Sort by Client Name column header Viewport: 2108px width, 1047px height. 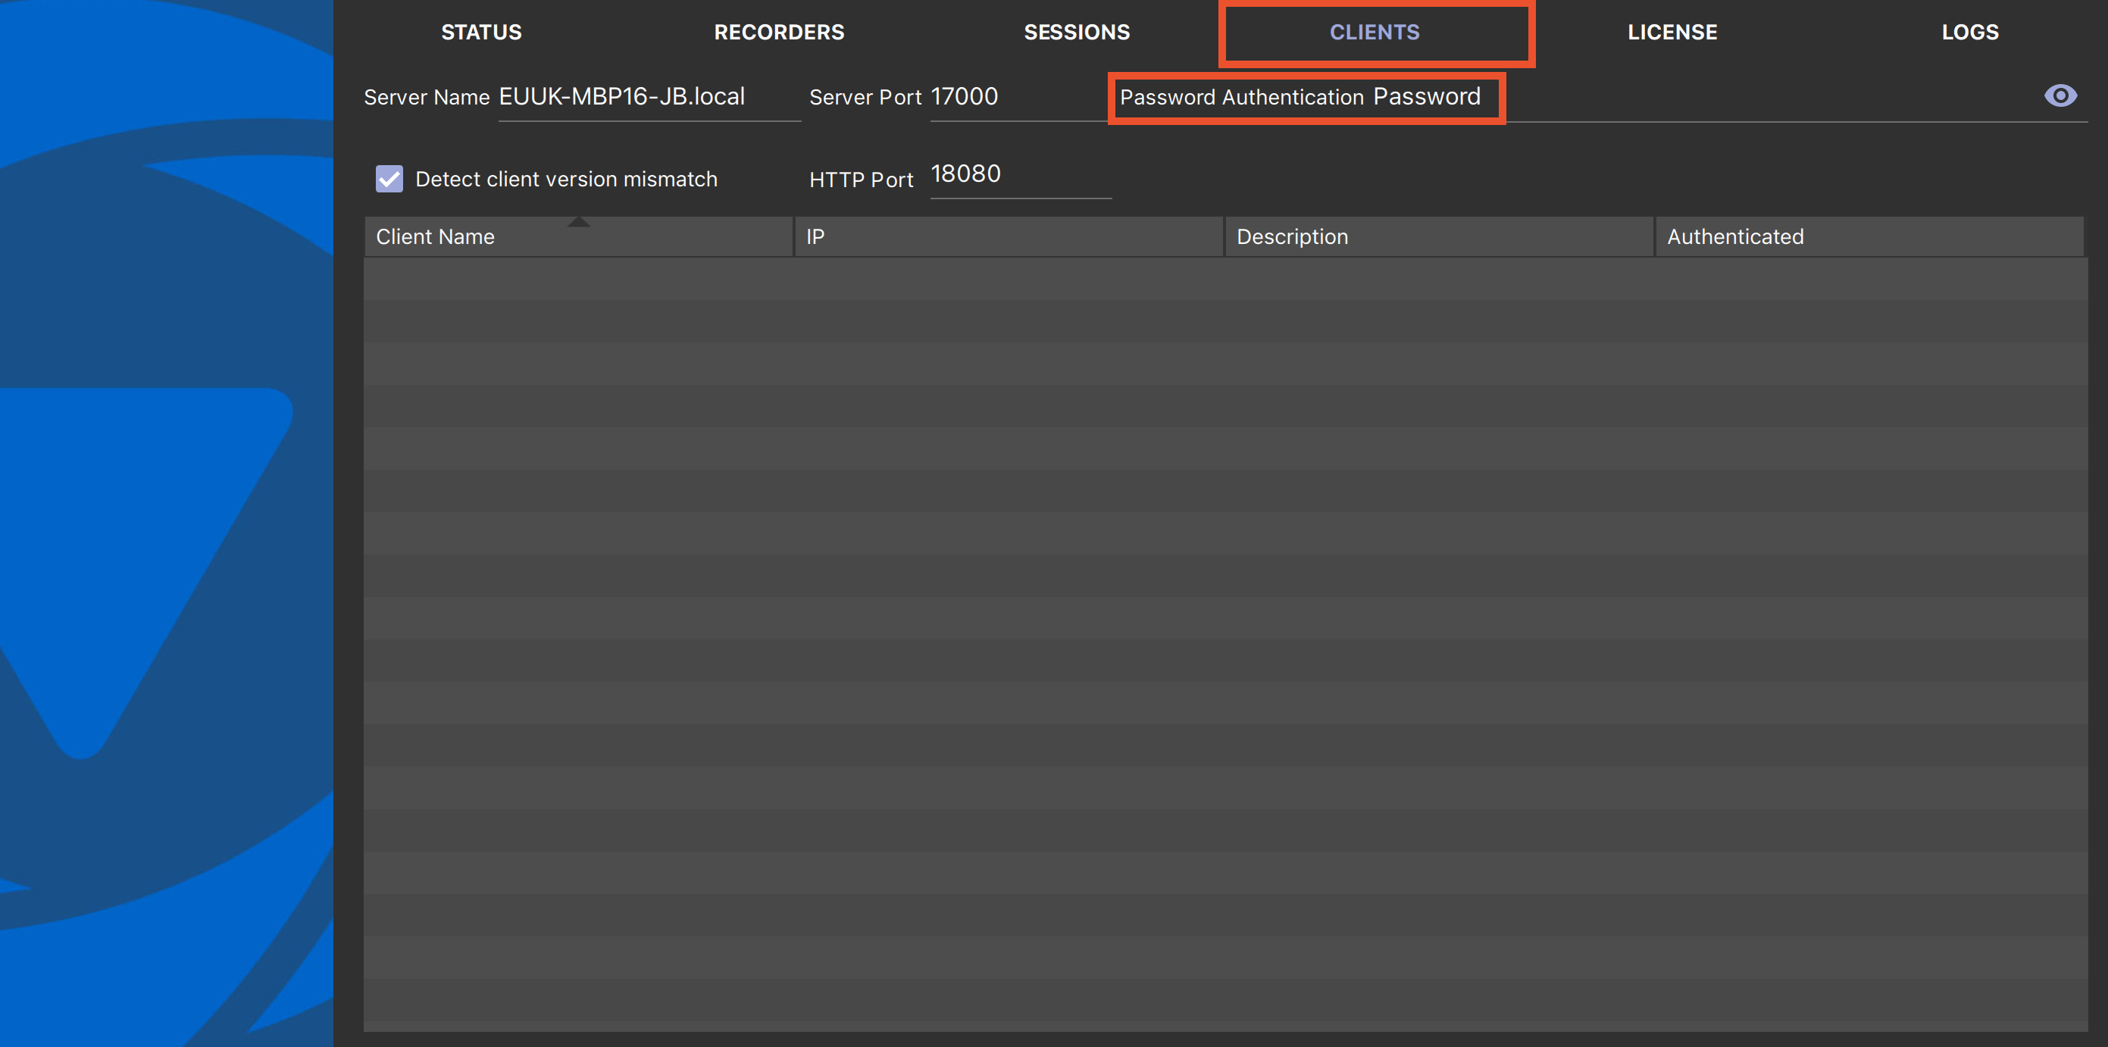(x=579, y=236)
